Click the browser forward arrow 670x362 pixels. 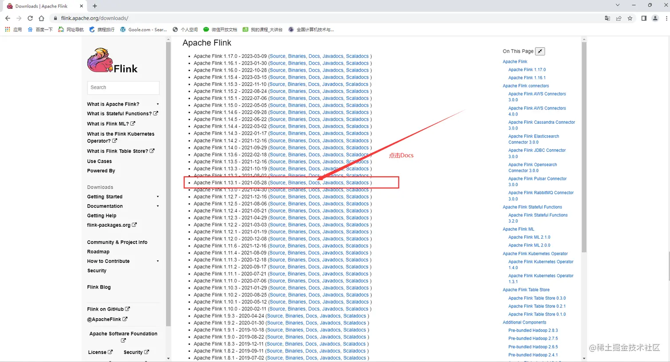[x=19, y=18]
